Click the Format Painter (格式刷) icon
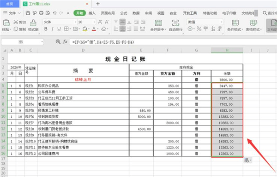This screenshot has height=177, width=277. pyautogui.click(x=33, y=23)
